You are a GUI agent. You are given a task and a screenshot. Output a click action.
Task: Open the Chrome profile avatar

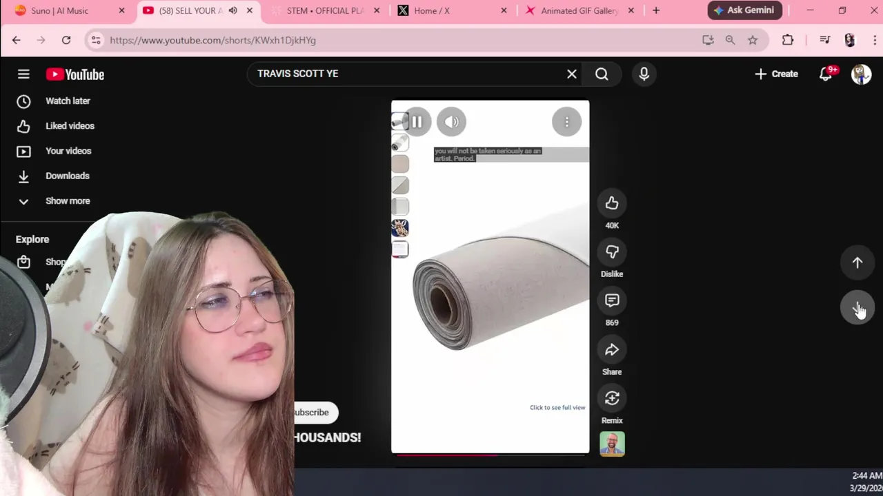[x=850, y=40]
